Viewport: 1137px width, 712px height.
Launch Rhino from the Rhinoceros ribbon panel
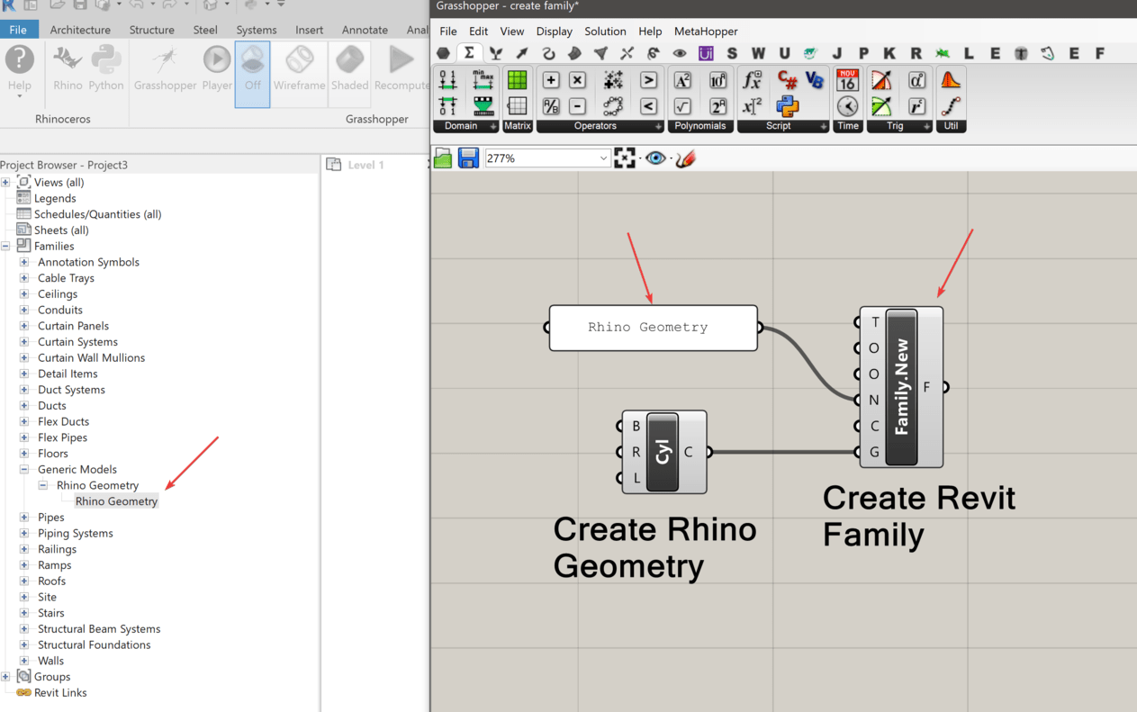coord(68,68)
